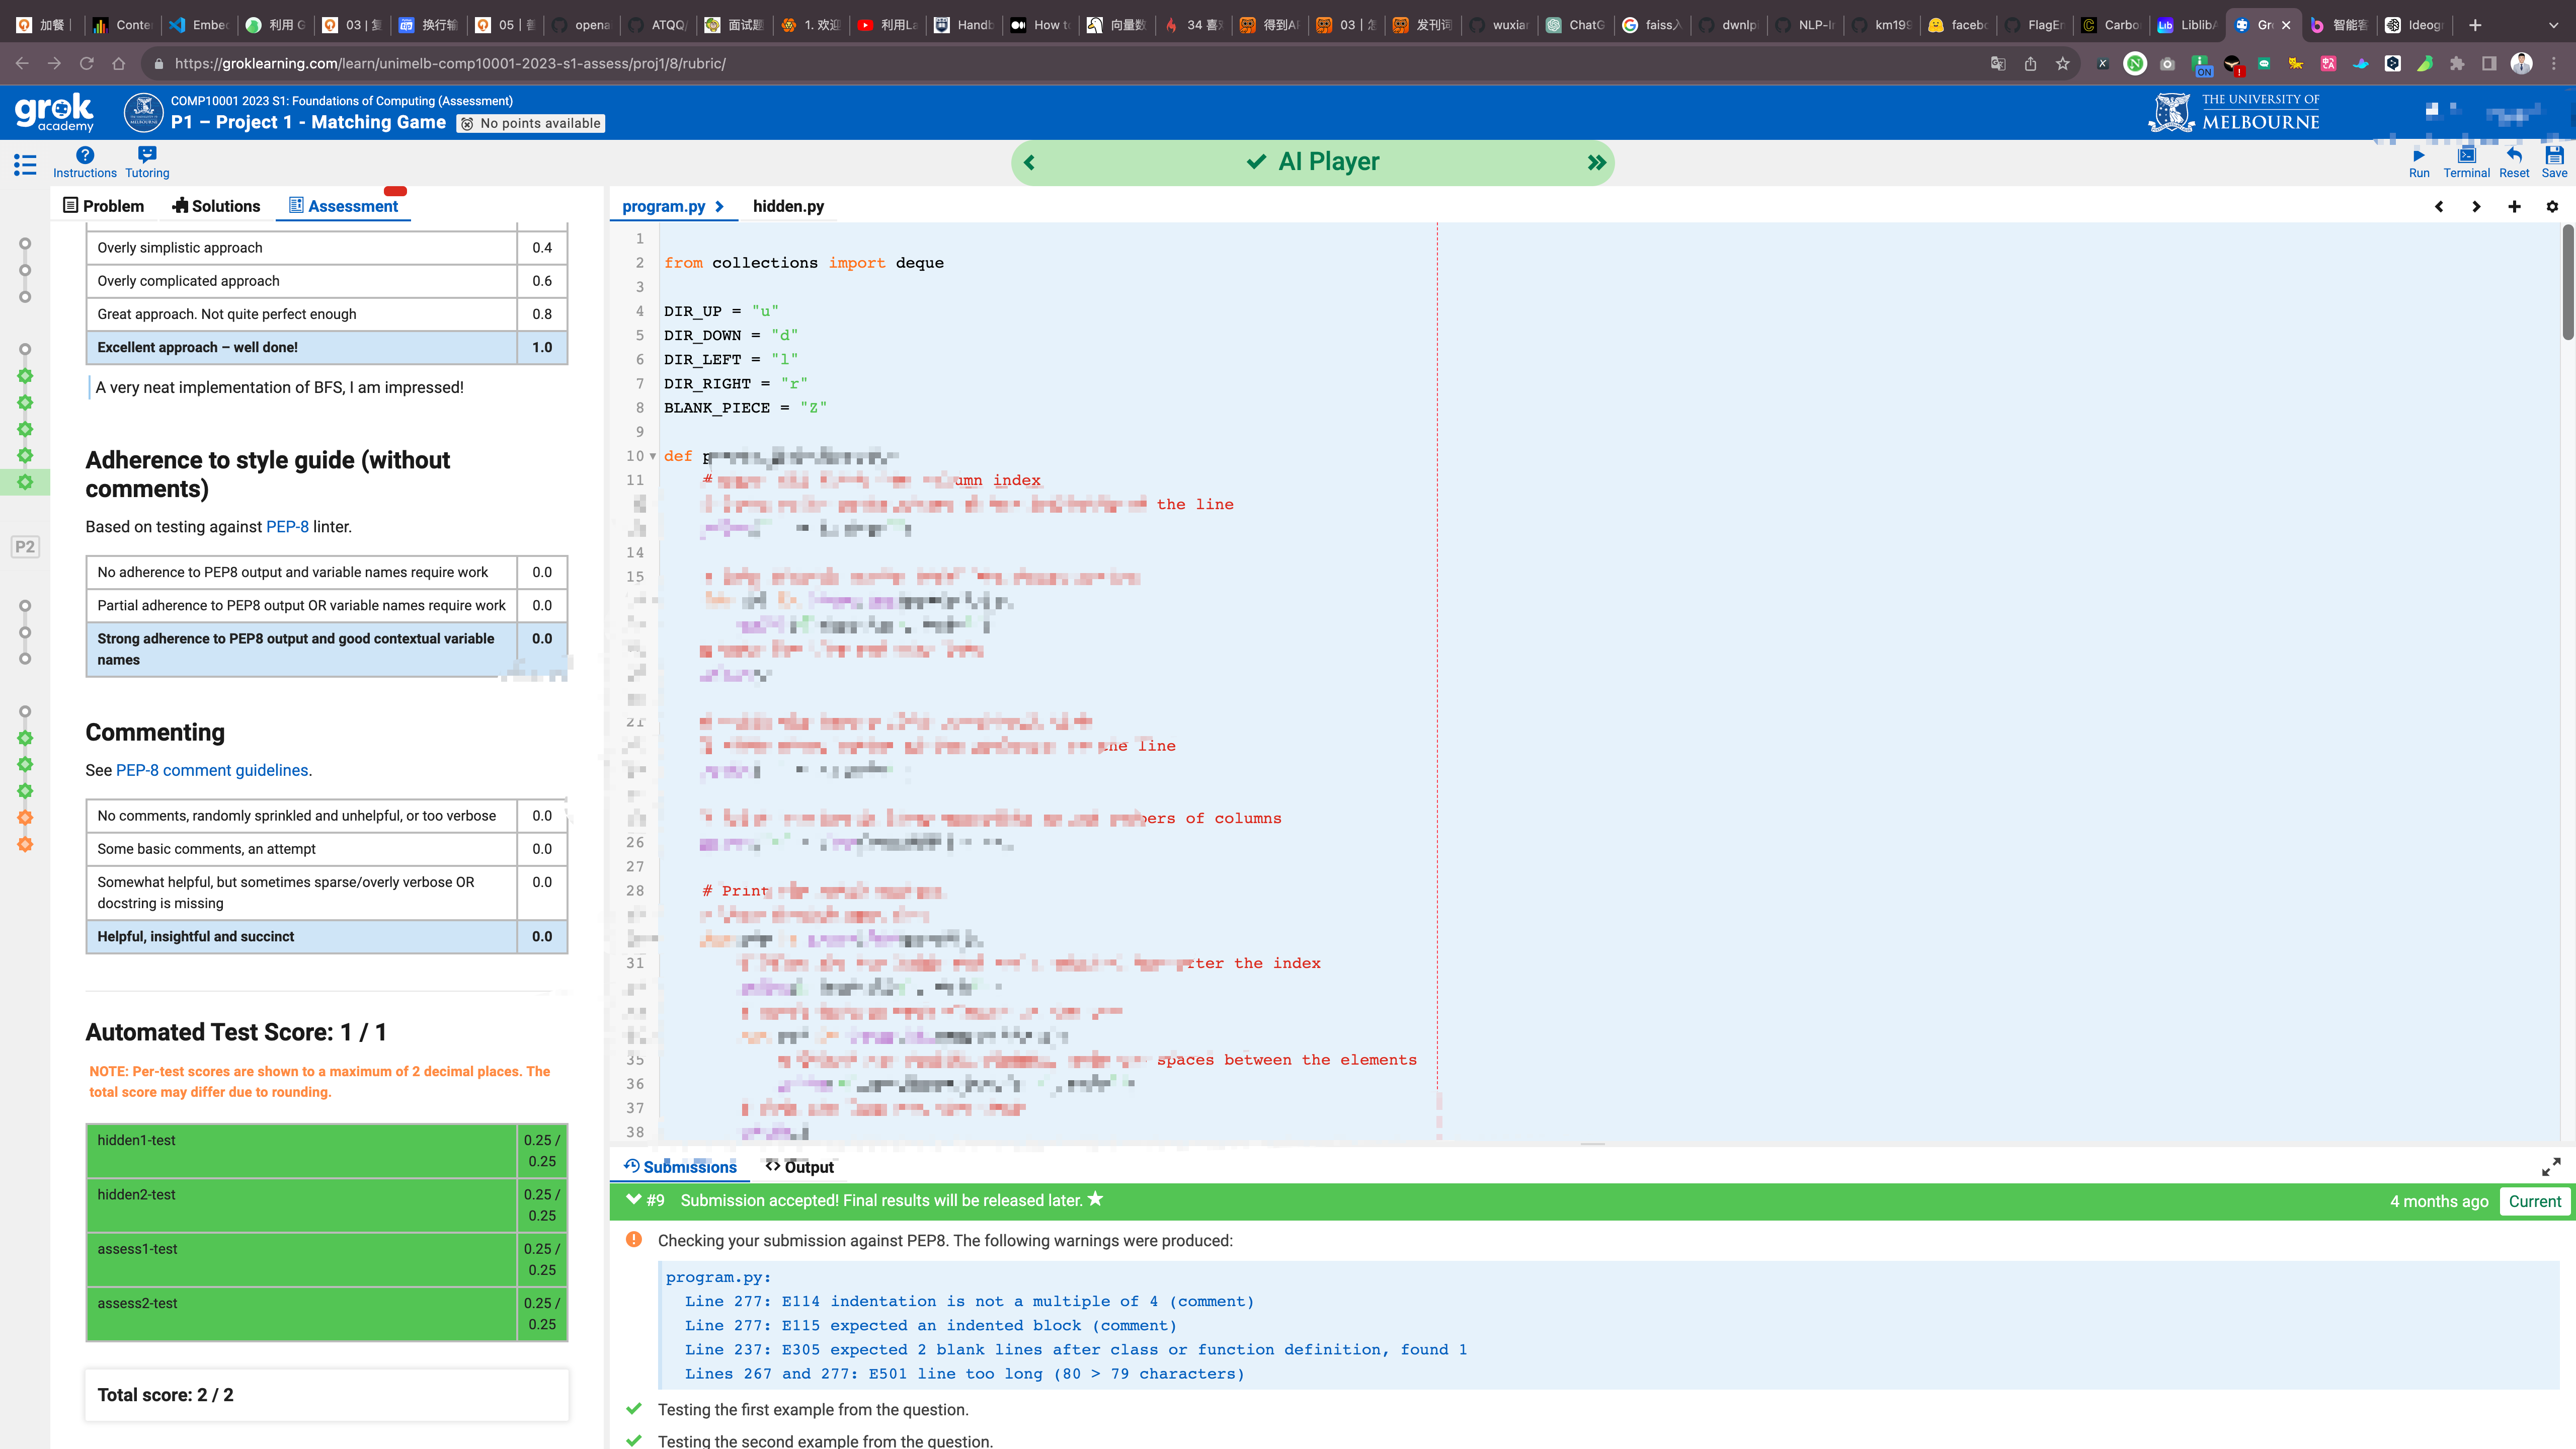Reset the code editor
The height and width of the screenshot is (1449, 2576).
[x=2514, y=162]
